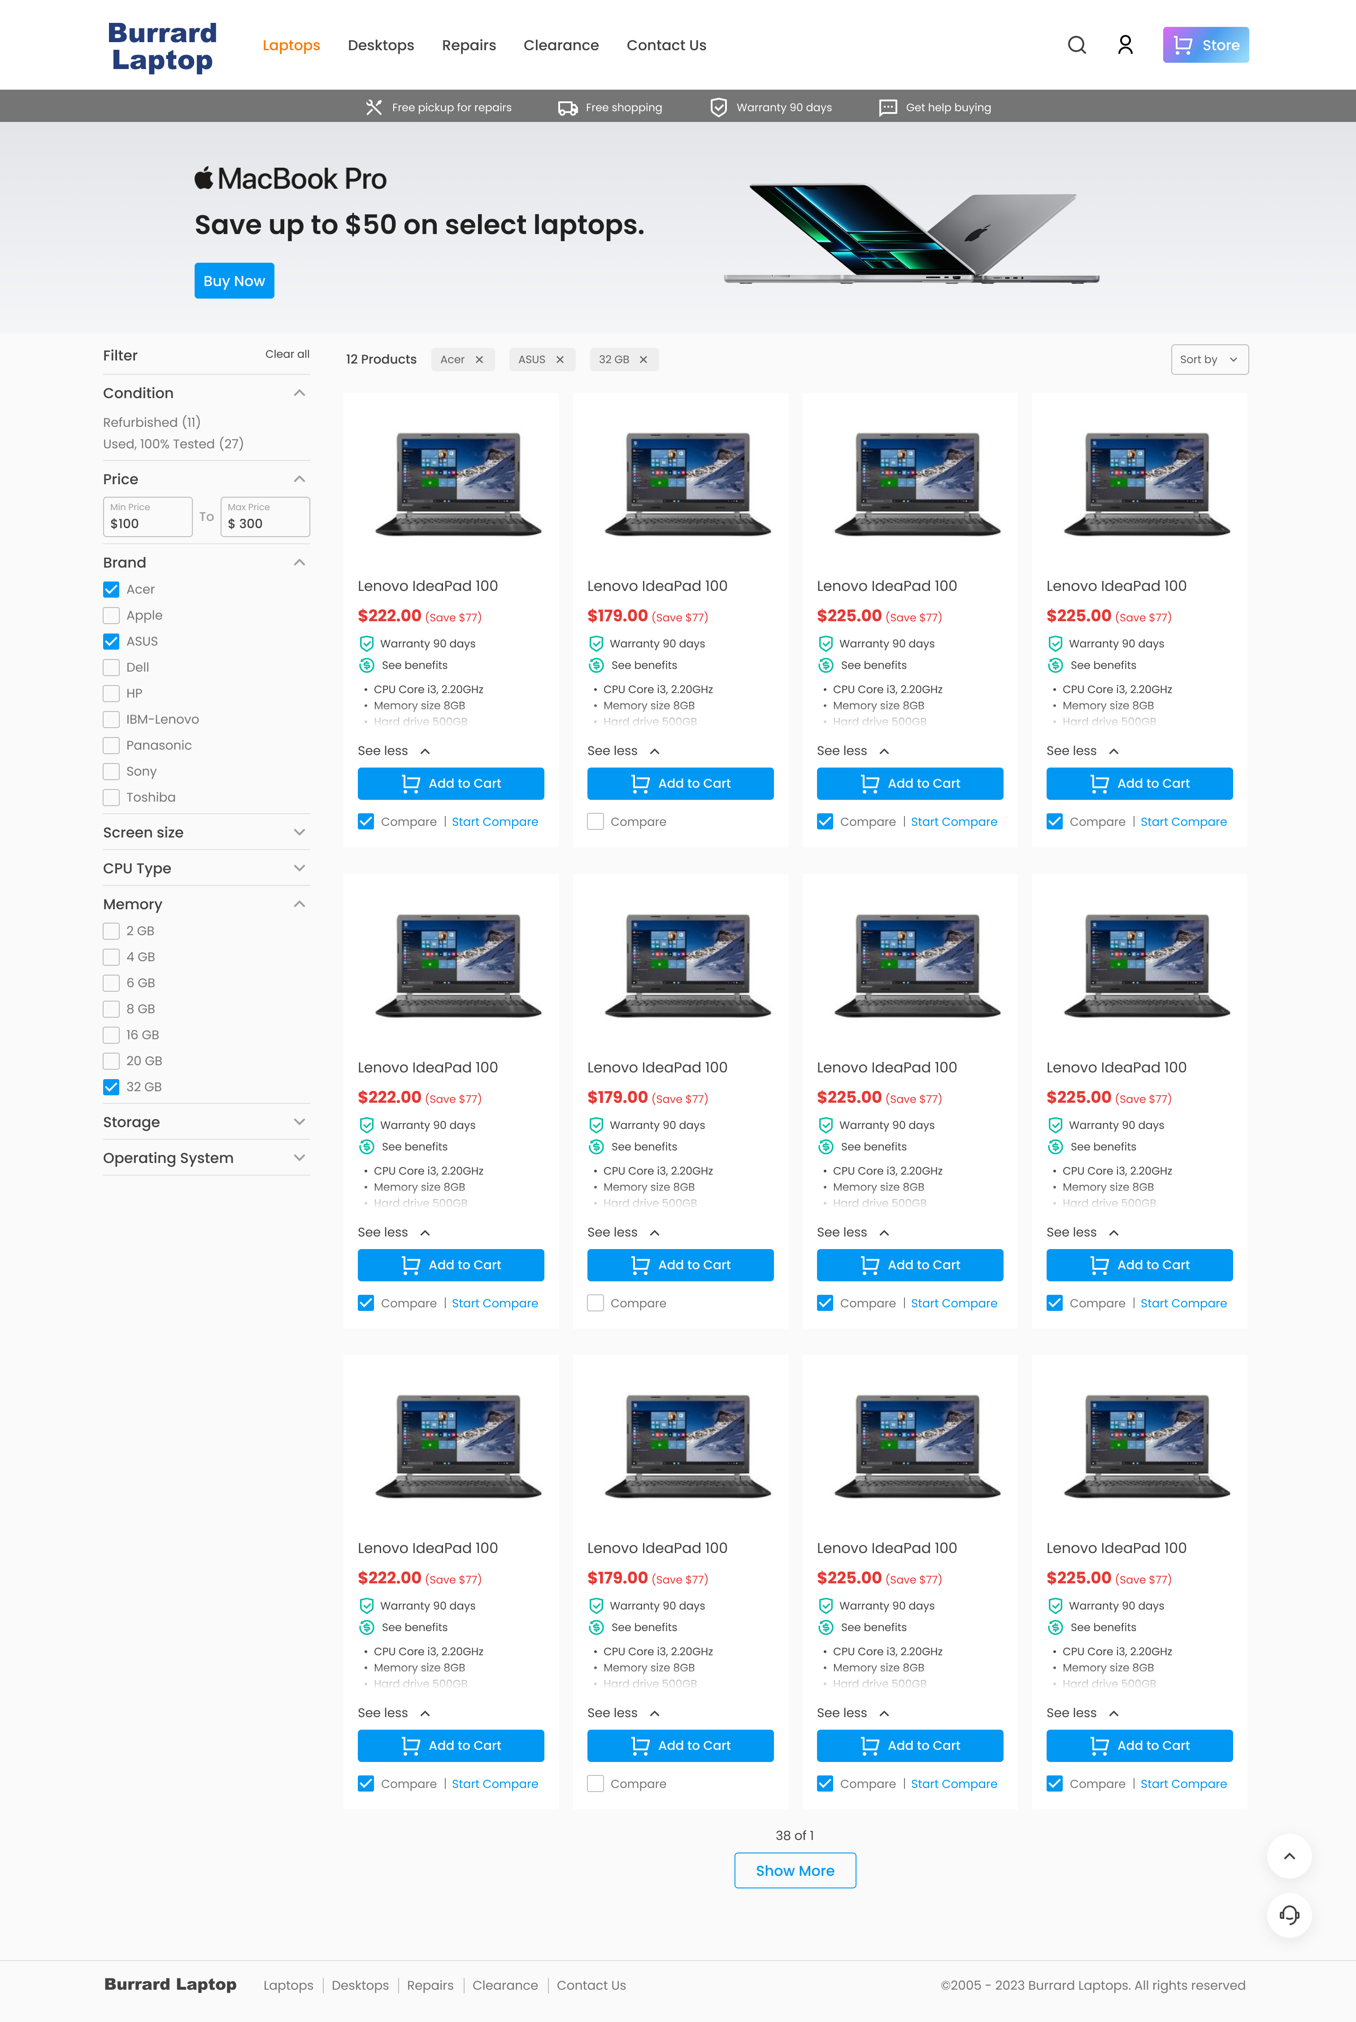Viewport: 1356px width, 2022px height.
Task: Click the Apple logo beside MacBook Pro
Action: click(203, 178)
